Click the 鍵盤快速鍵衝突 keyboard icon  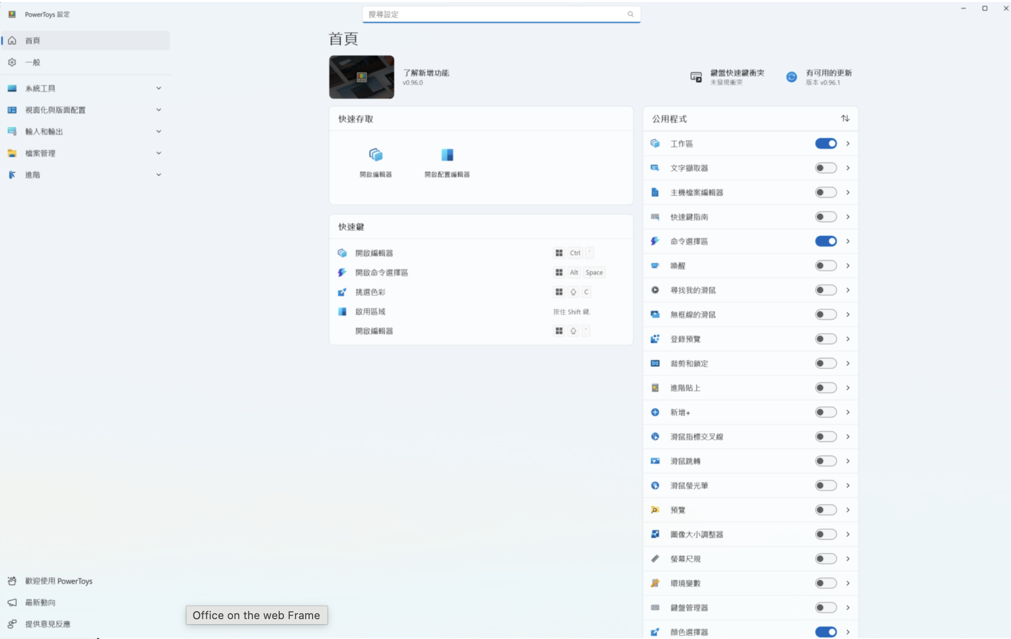(x=696, y=77)
